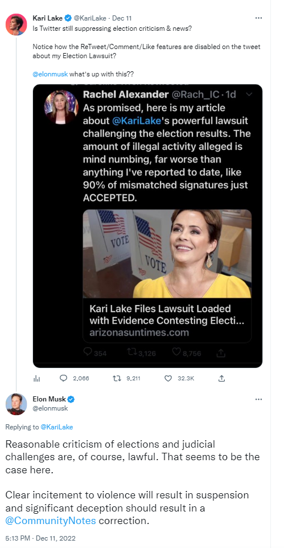The width and height of the screenshot is (284, 548).
Task: Open the embedded screenshot image of Rachel's tweet
Action: 147,226
